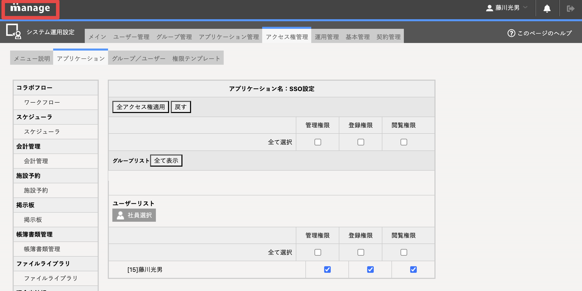The image size is (582, 291).
Task: Click the システム運用設定 icon
Action: 14,32
